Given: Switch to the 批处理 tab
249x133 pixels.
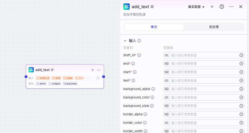Looking at the screenshot, I should (214, 27).
